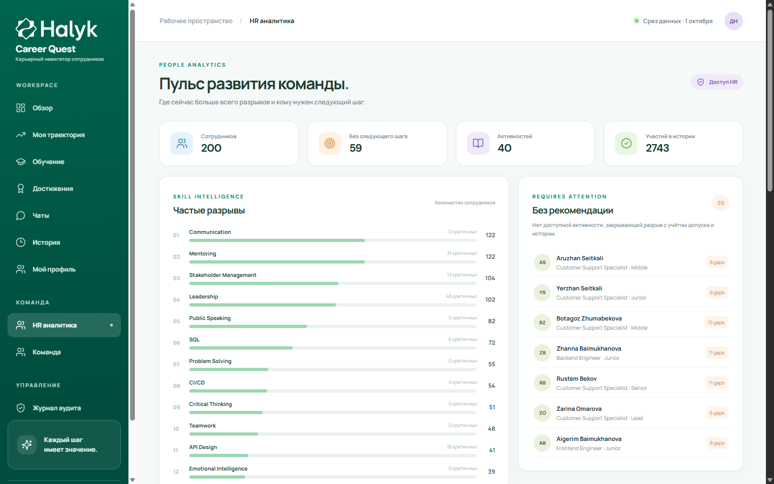774x484 pixels.
Task: Click 48 критичных label for Leadership
Action: point(461,296)
